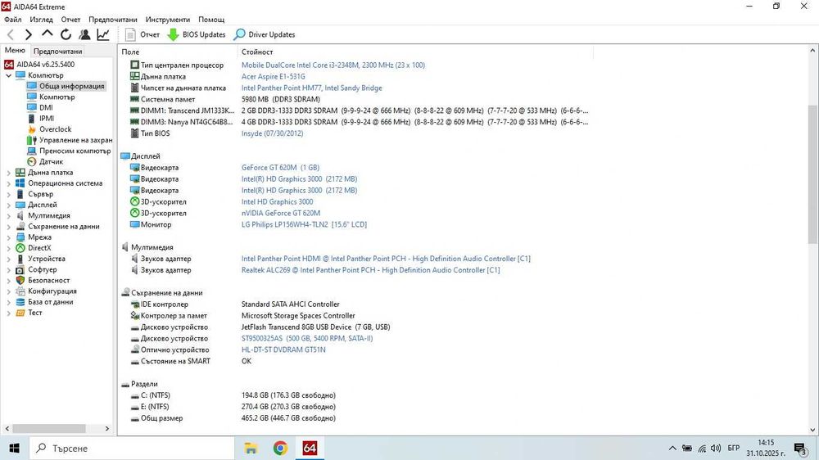Open the ST9500325AS disk link
This screenshot has width=819, height=460.
tap(307, 338)
